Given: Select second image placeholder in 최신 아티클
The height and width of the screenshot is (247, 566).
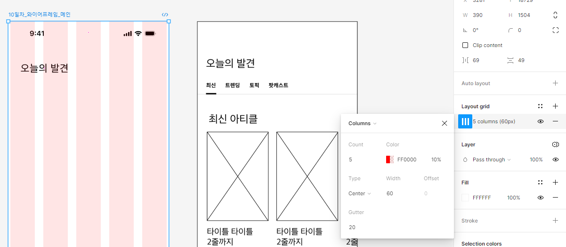Looking at the screenshot, I should 307,176.
